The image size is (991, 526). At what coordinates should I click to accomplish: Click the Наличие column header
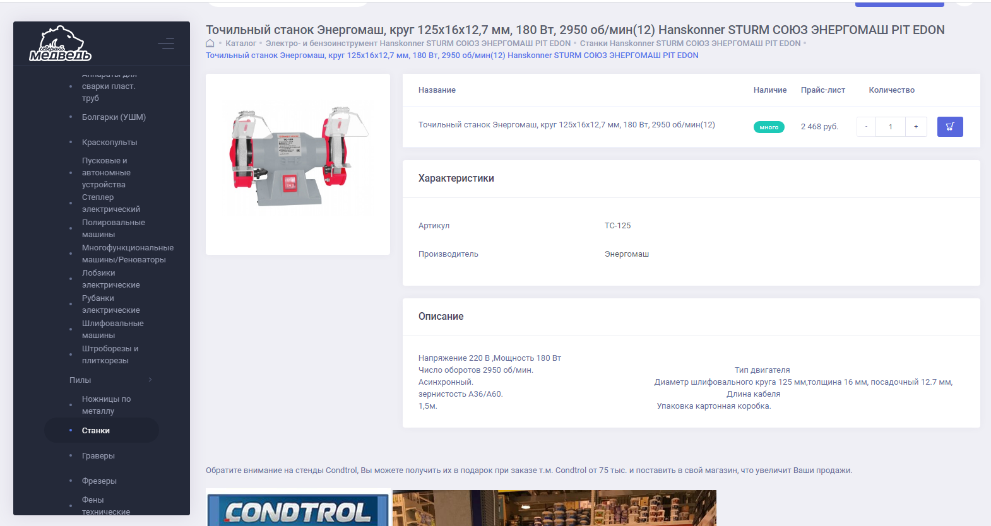click(x=770, y=90)
